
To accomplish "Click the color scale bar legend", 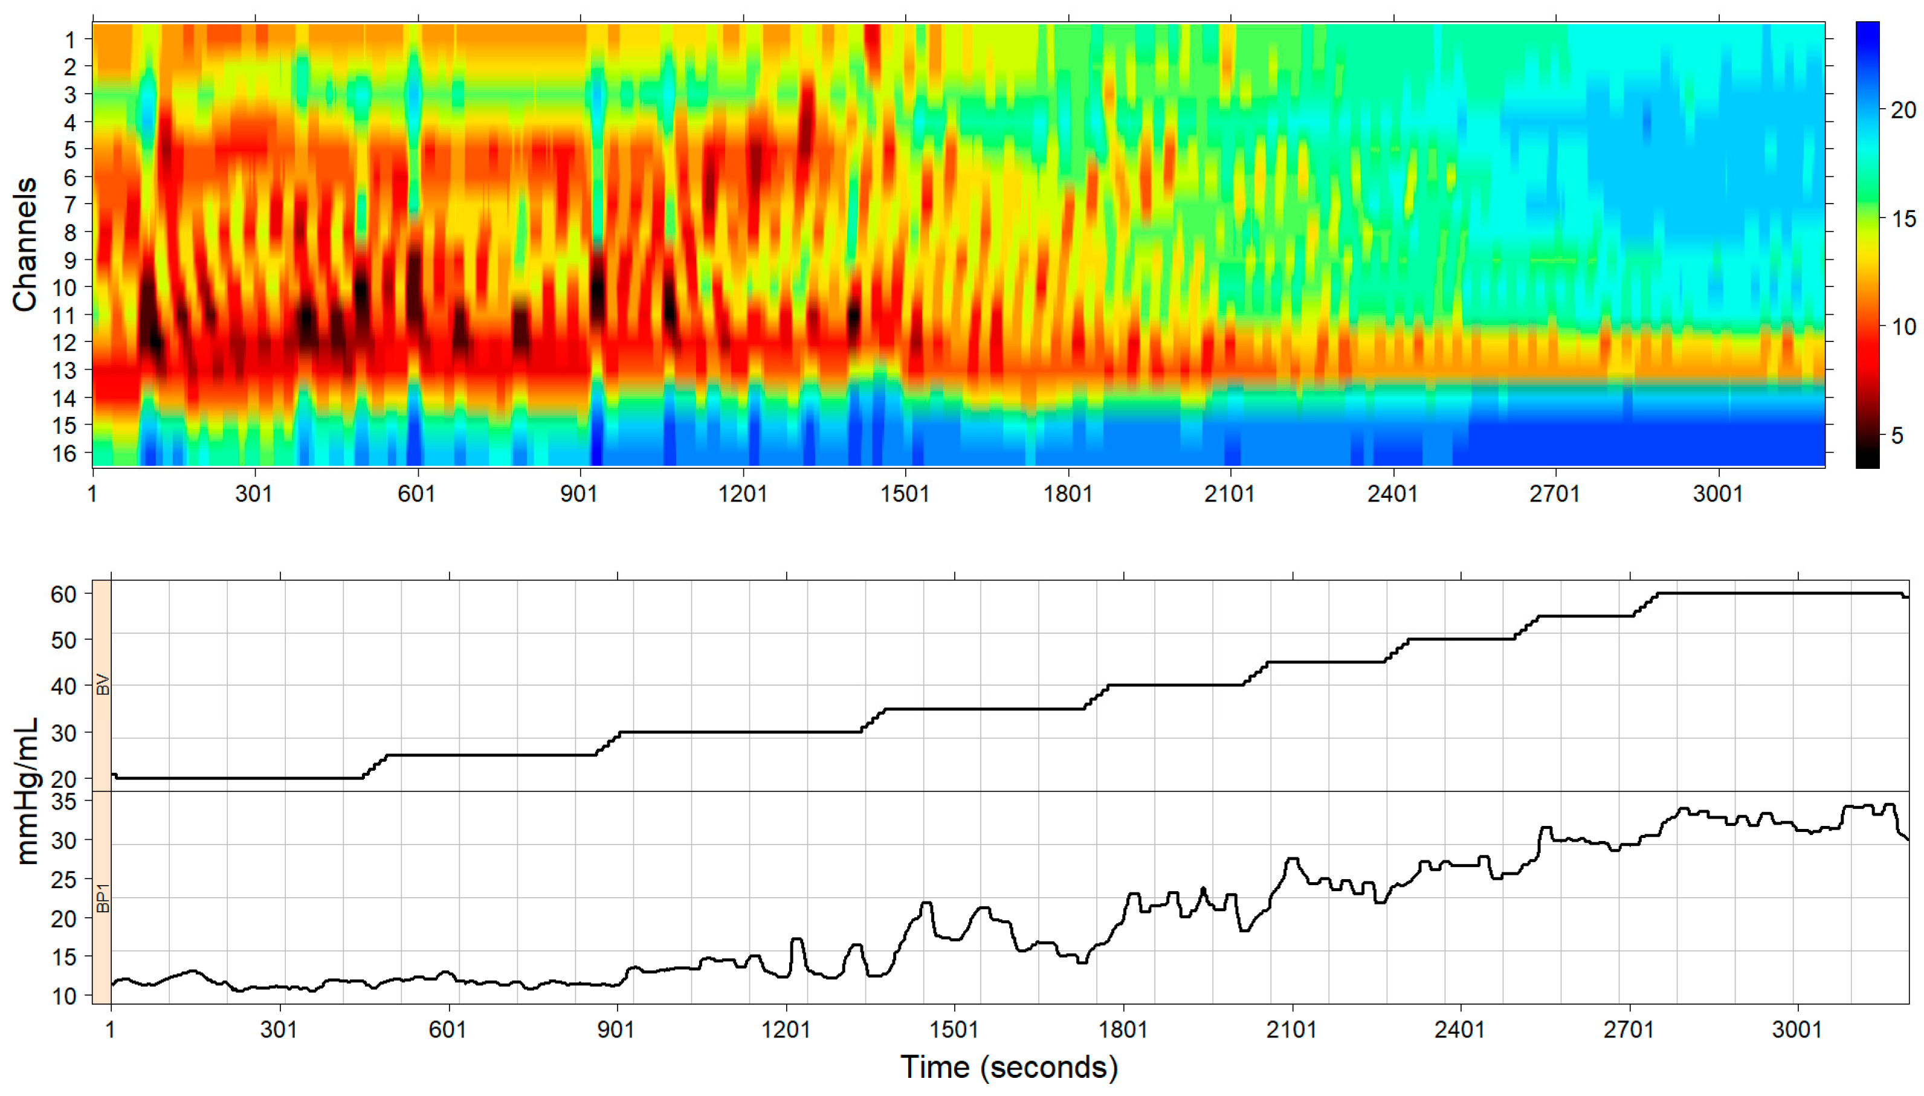I will pyautogui.click(x=1867, y=245).
